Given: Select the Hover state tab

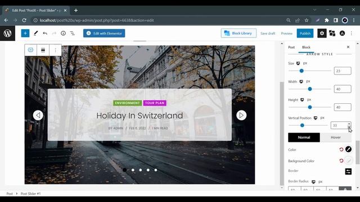Looking at the screenshot, I should click(x=336, y=137).
